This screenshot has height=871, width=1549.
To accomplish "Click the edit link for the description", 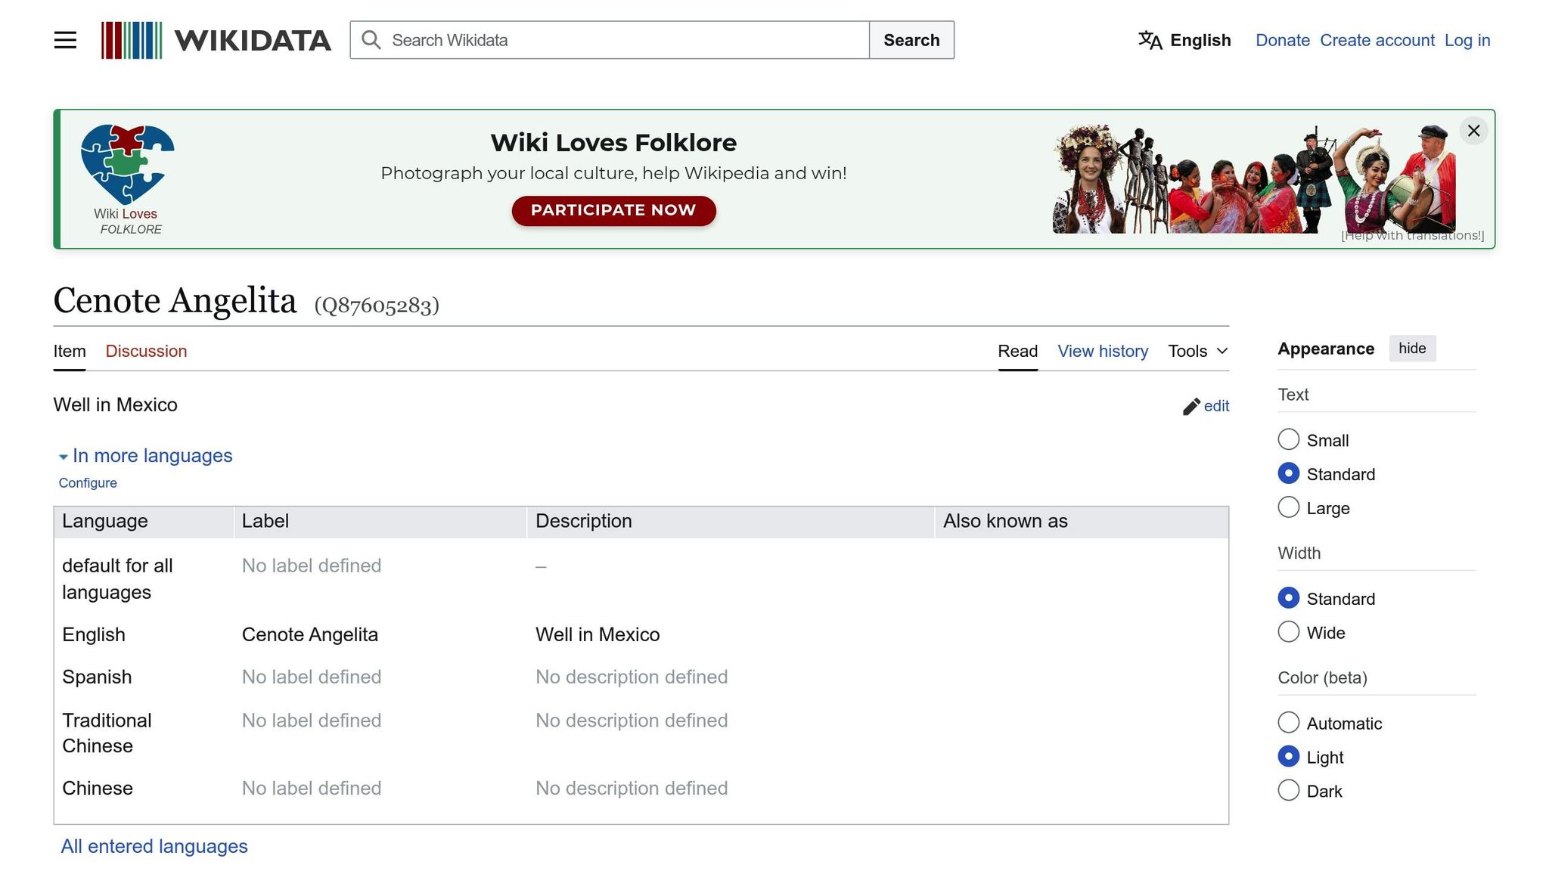I will (1216, 406).
